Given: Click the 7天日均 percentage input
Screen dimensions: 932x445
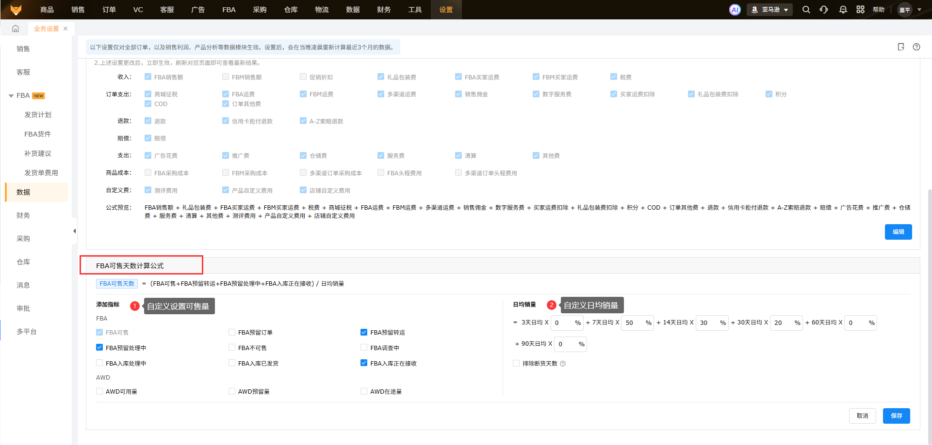Looking at the screenshot, I should tap(638, 323).
